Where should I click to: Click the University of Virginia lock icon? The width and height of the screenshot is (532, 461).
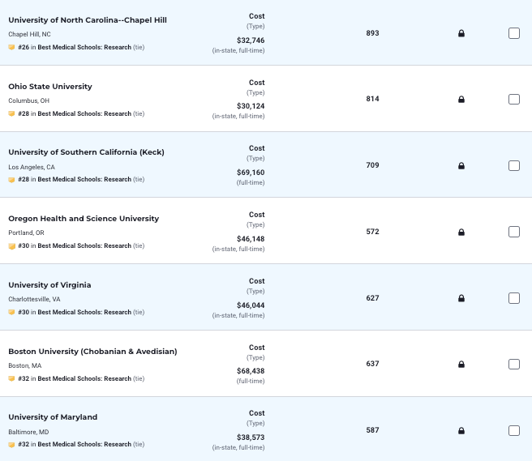[x=461, y=298]
